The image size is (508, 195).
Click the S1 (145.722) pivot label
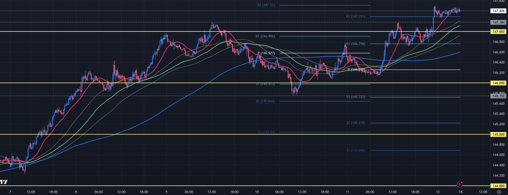pos(356,97)
